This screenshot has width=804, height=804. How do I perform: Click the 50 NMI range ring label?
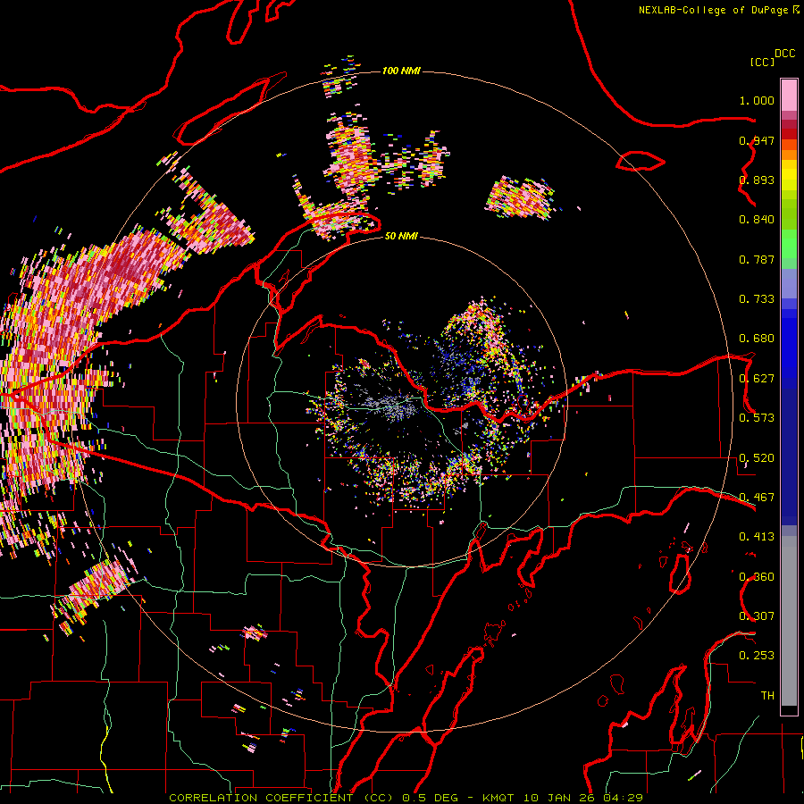pos(401,236)
